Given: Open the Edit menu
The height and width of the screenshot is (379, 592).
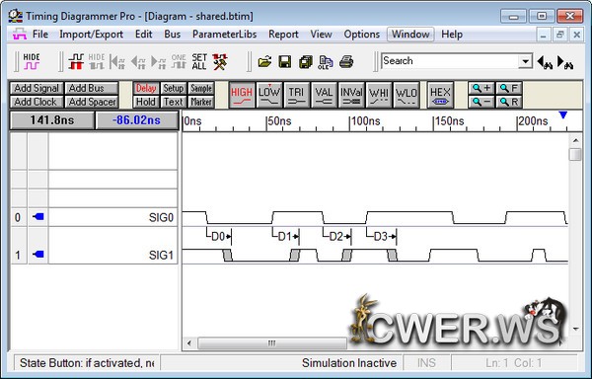Looking at the screenshot, I should click(143, 35).
